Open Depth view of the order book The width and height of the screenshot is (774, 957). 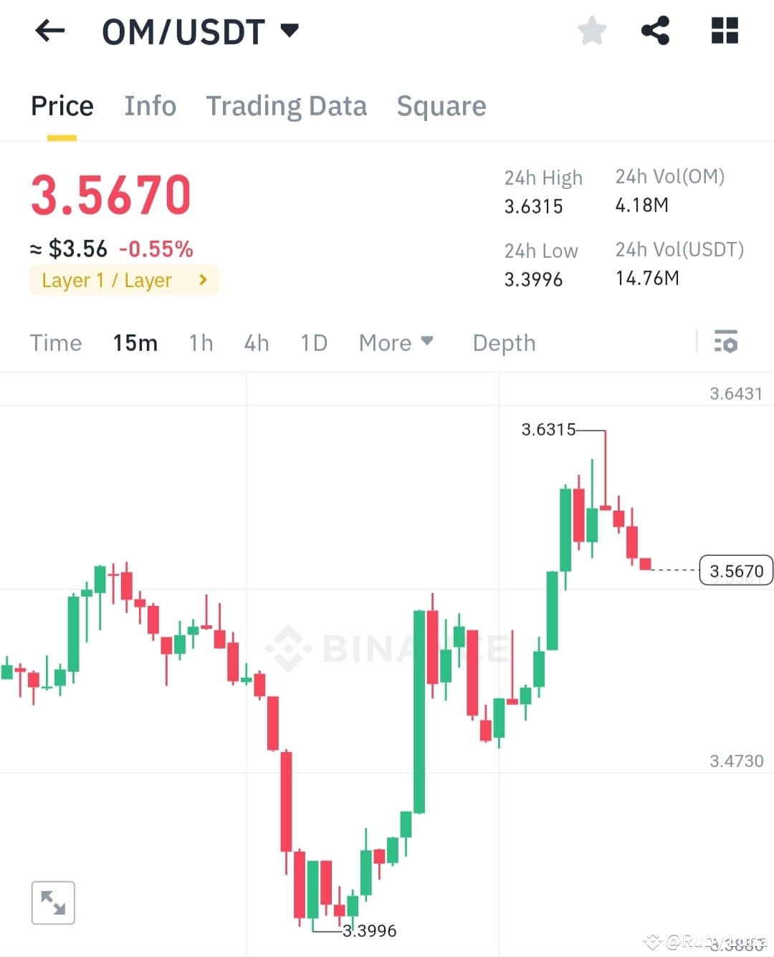(x=504, y=342)
